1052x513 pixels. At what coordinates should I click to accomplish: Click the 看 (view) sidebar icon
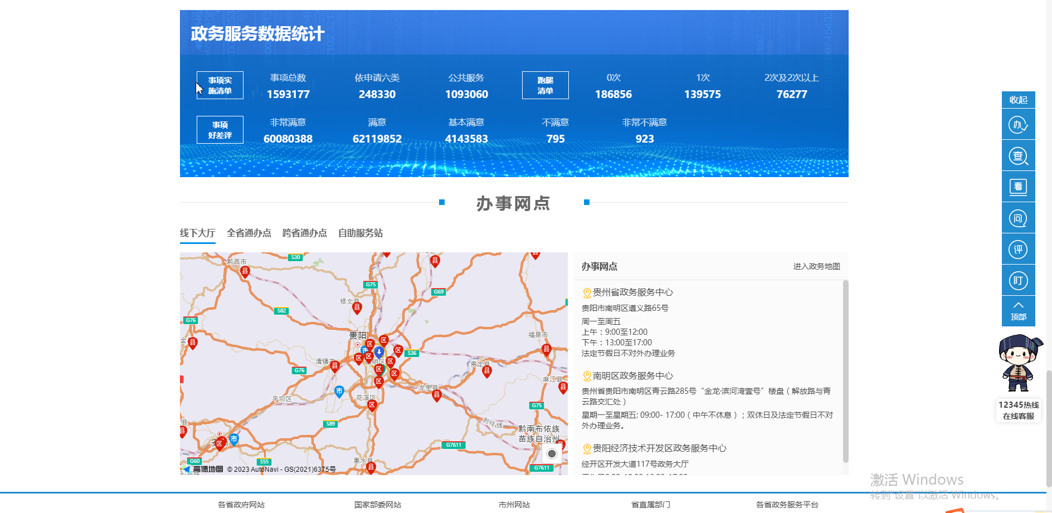pyautogui.click(x=1018, y=187)
